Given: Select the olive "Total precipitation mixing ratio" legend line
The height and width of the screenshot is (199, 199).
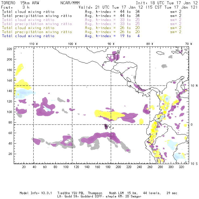Looking at the screenshot, I should 37,32.
